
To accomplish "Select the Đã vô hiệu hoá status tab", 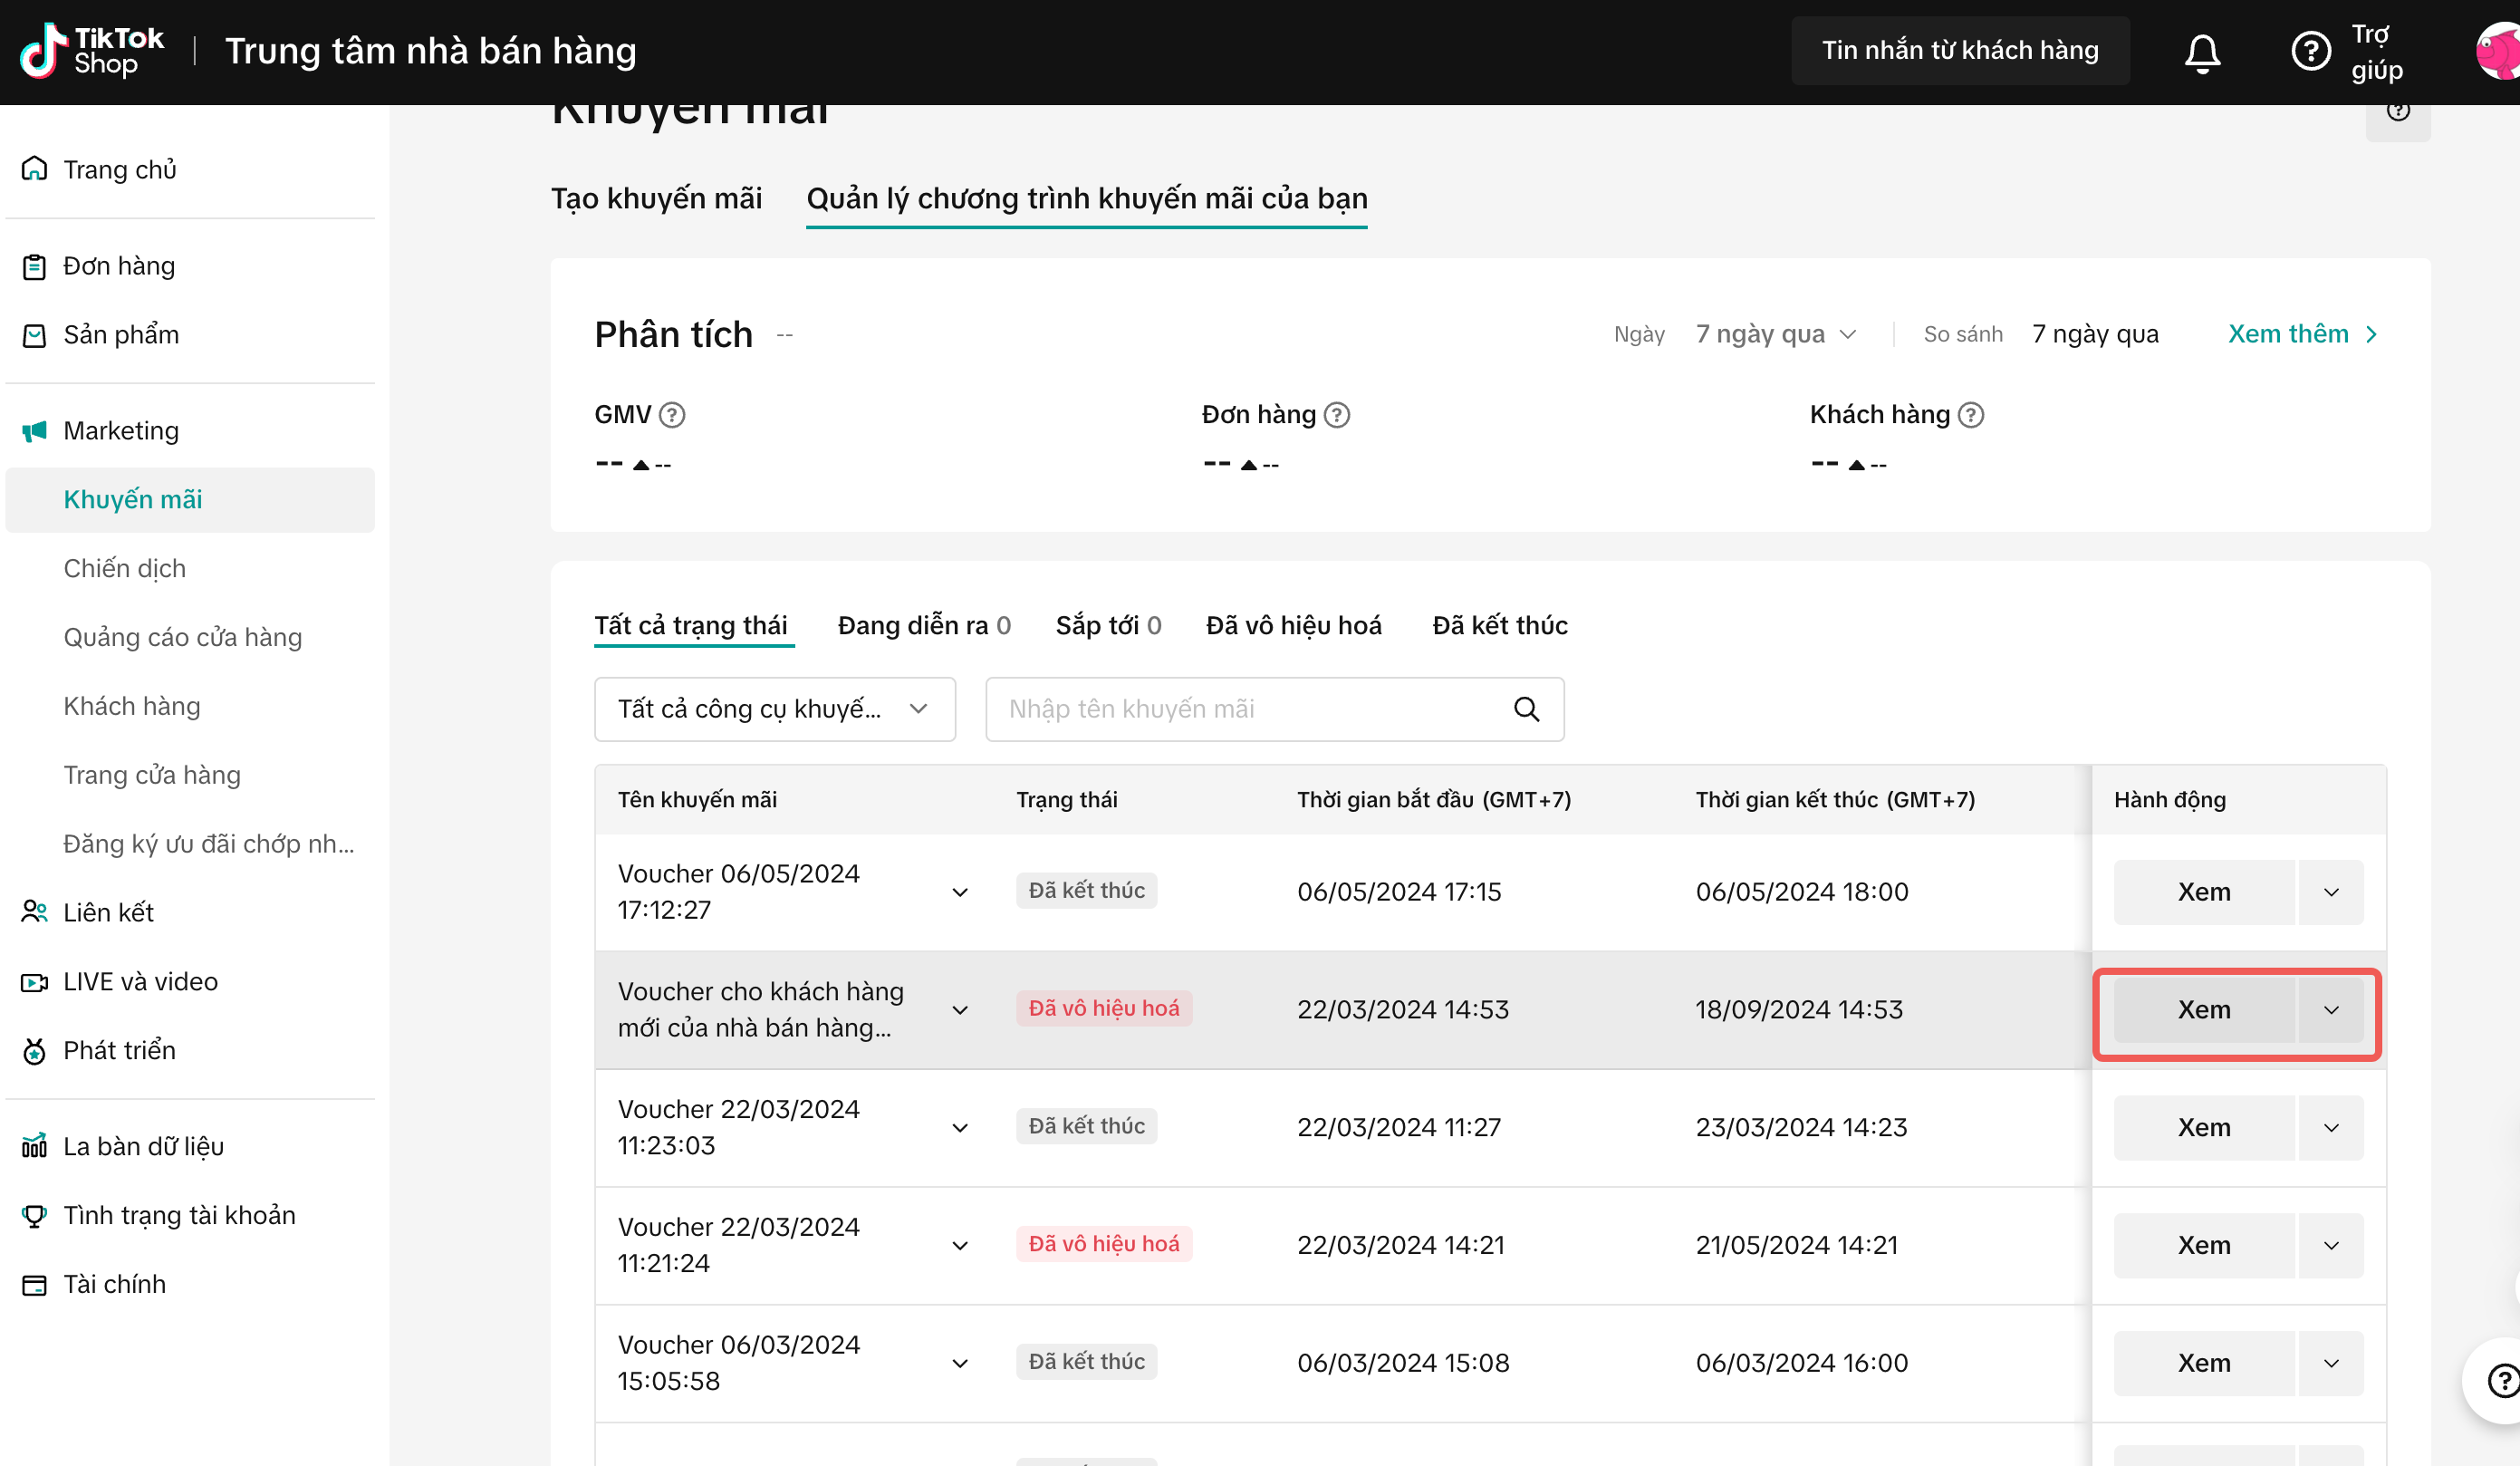I will click(x=1293, y=625).
